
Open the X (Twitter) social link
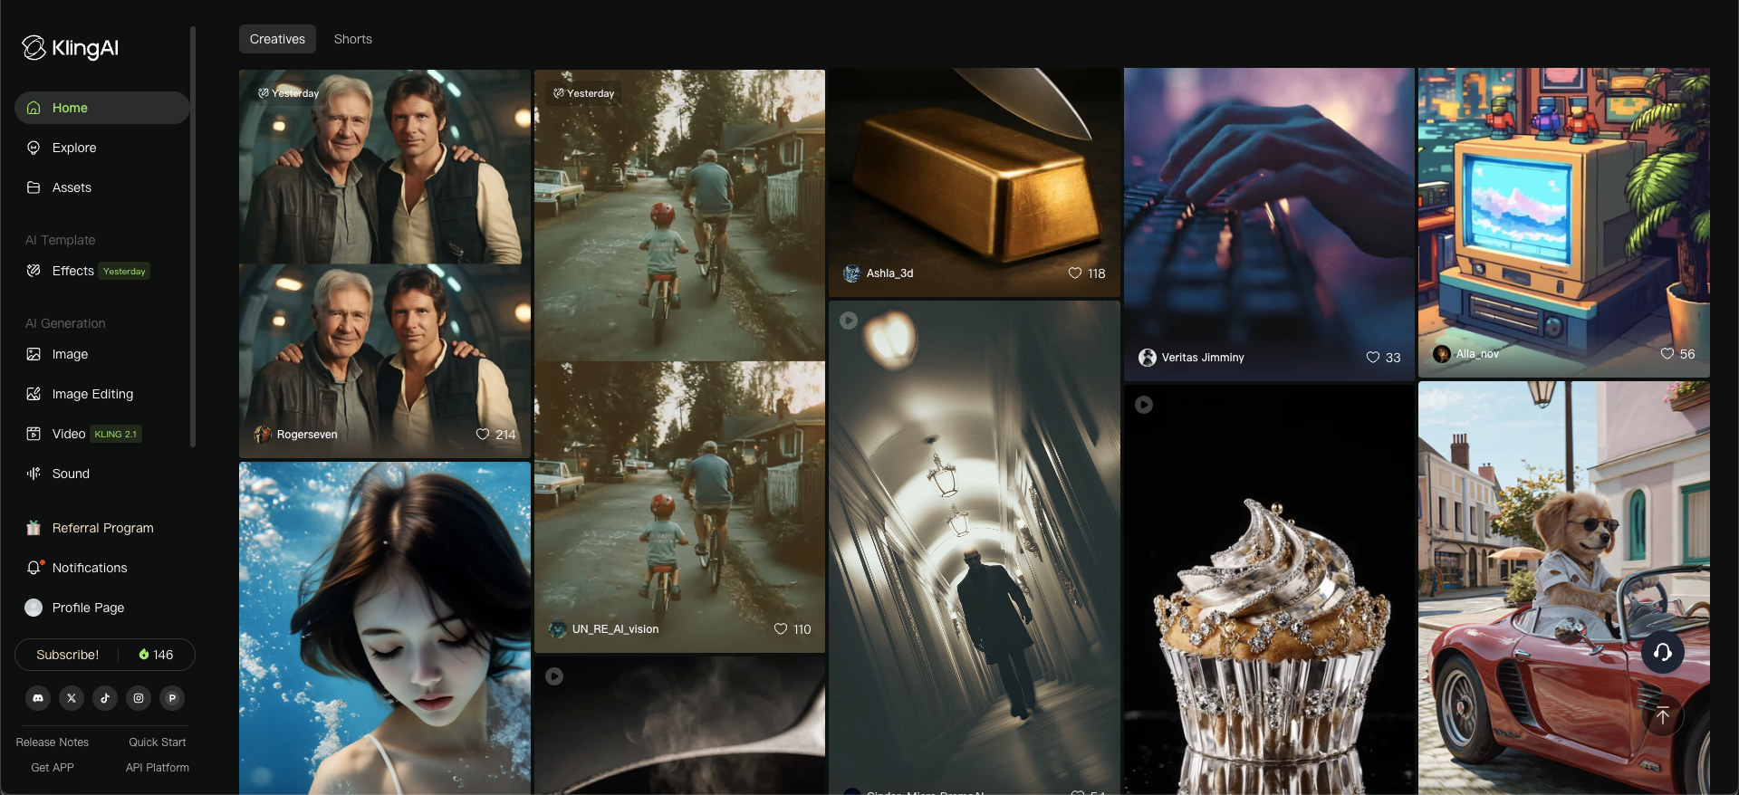click(72, 698)
